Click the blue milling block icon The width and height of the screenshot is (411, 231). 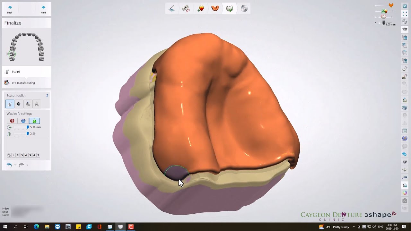pos(405,108)
